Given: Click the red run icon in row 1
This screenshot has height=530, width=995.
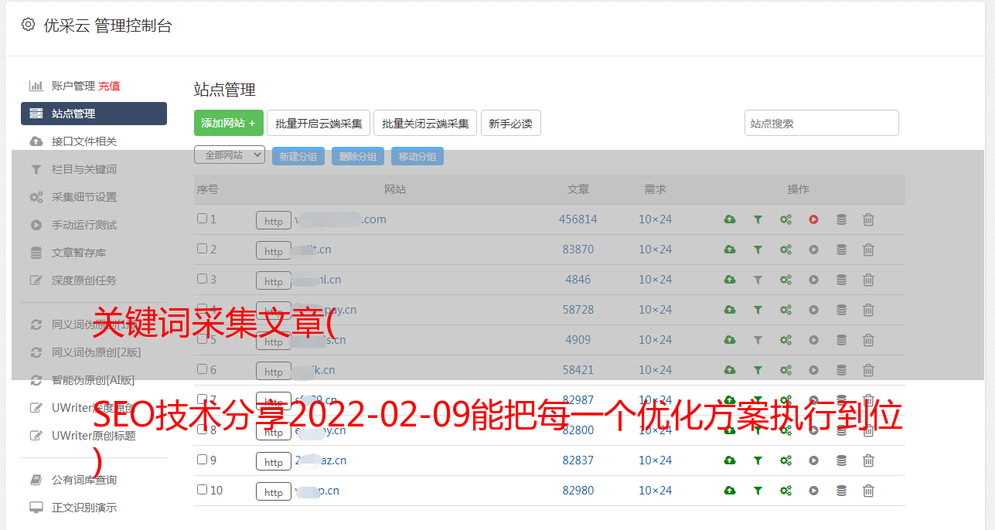Looking at the screenshot, I should 813,219.
